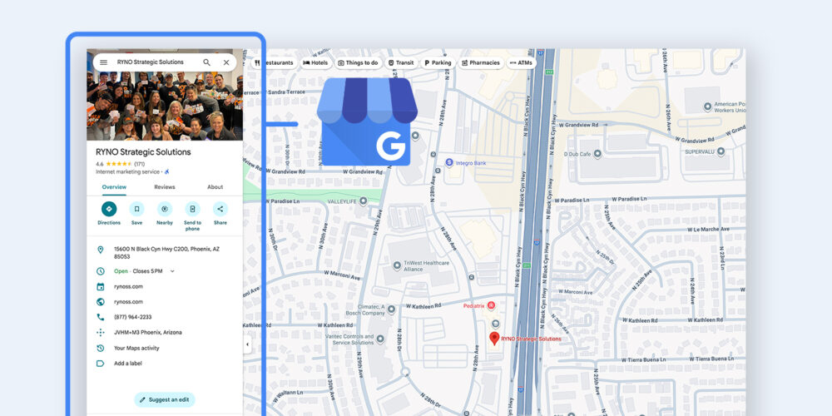This screenshot has width=832, height=416.
Task: Open the hamburger menu in search bar
Action: point(103,62)
